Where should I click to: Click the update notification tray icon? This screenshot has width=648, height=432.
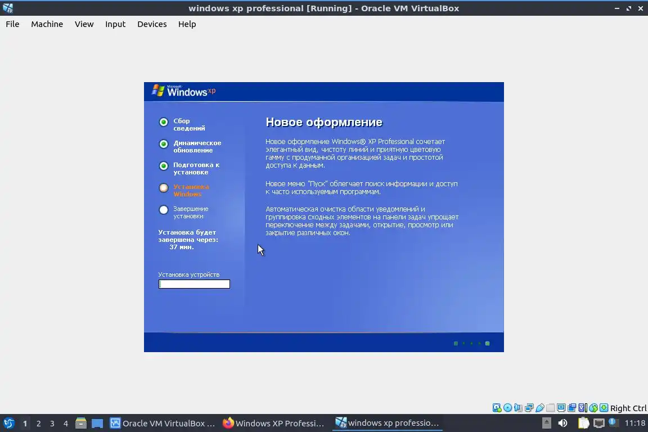[613, 422]
